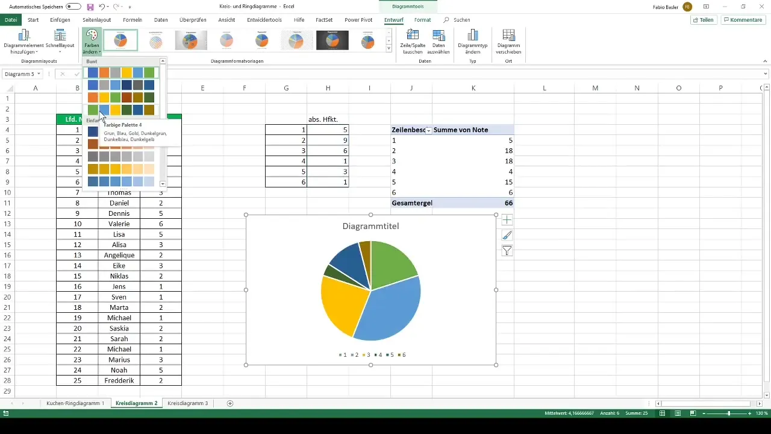The width and height of the screenshot is (771, 434).
Task: Open the Name Box dropdown arrow
Action: pos(39,74)
